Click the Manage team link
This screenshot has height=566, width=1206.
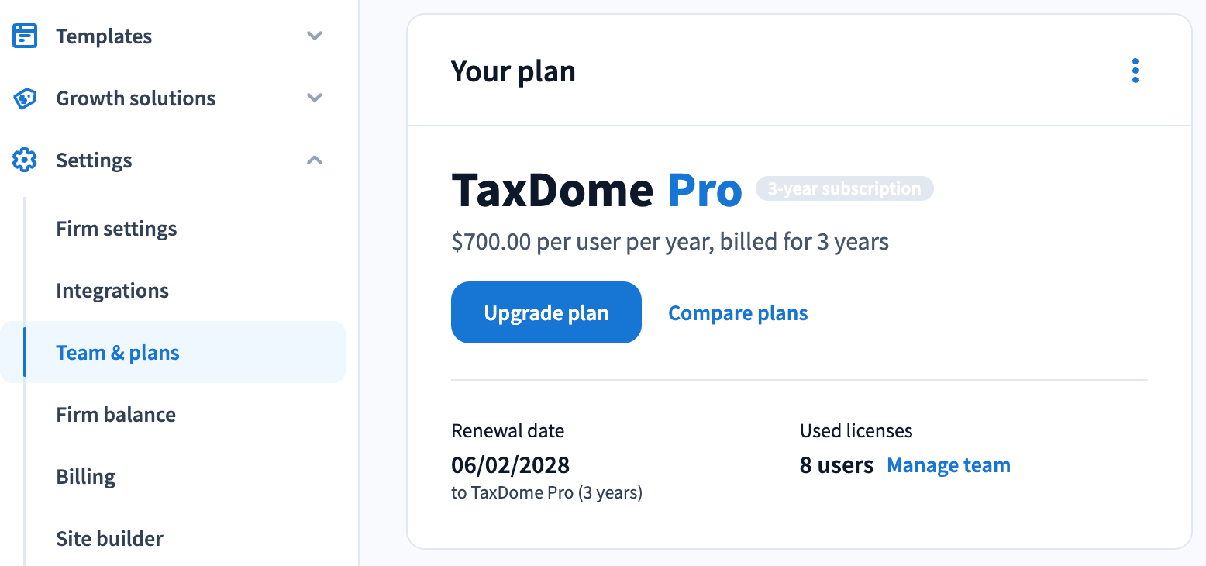pos(948,465)
